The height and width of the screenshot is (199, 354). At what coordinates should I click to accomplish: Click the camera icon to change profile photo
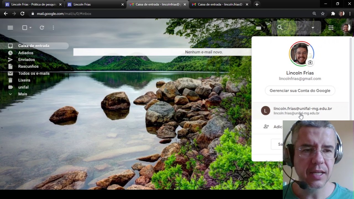click(310, 63)
